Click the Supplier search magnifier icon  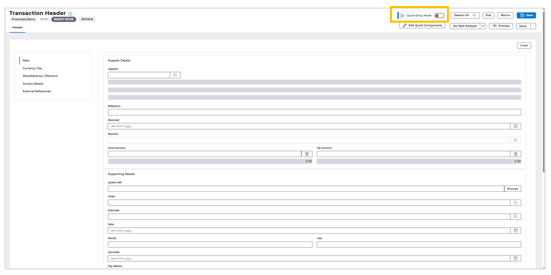coord(175,75)
